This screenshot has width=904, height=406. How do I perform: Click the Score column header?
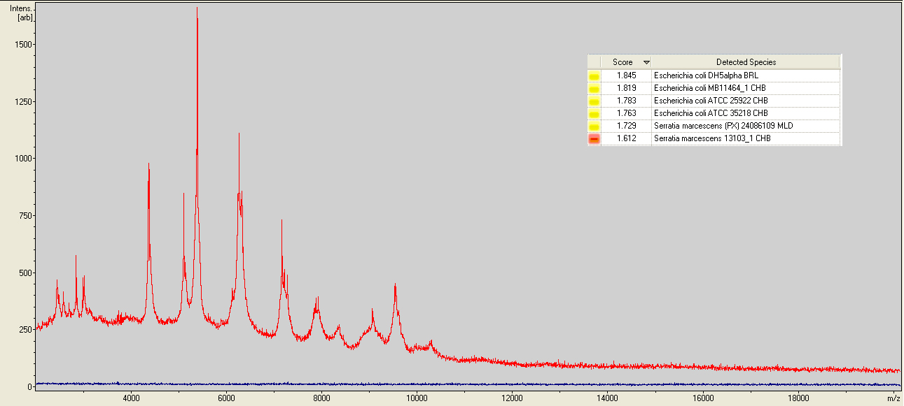click(622, 62)
